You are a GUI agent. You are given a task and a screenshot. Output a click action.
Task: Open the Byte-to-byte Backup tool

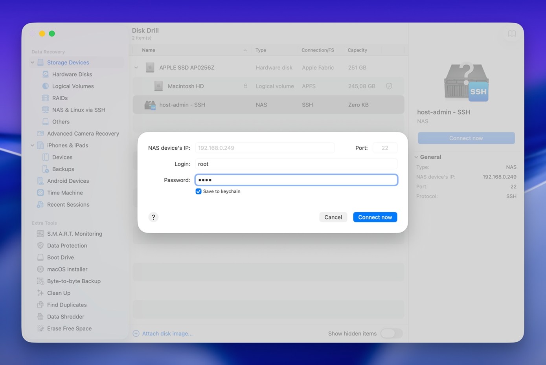[74, 281]
